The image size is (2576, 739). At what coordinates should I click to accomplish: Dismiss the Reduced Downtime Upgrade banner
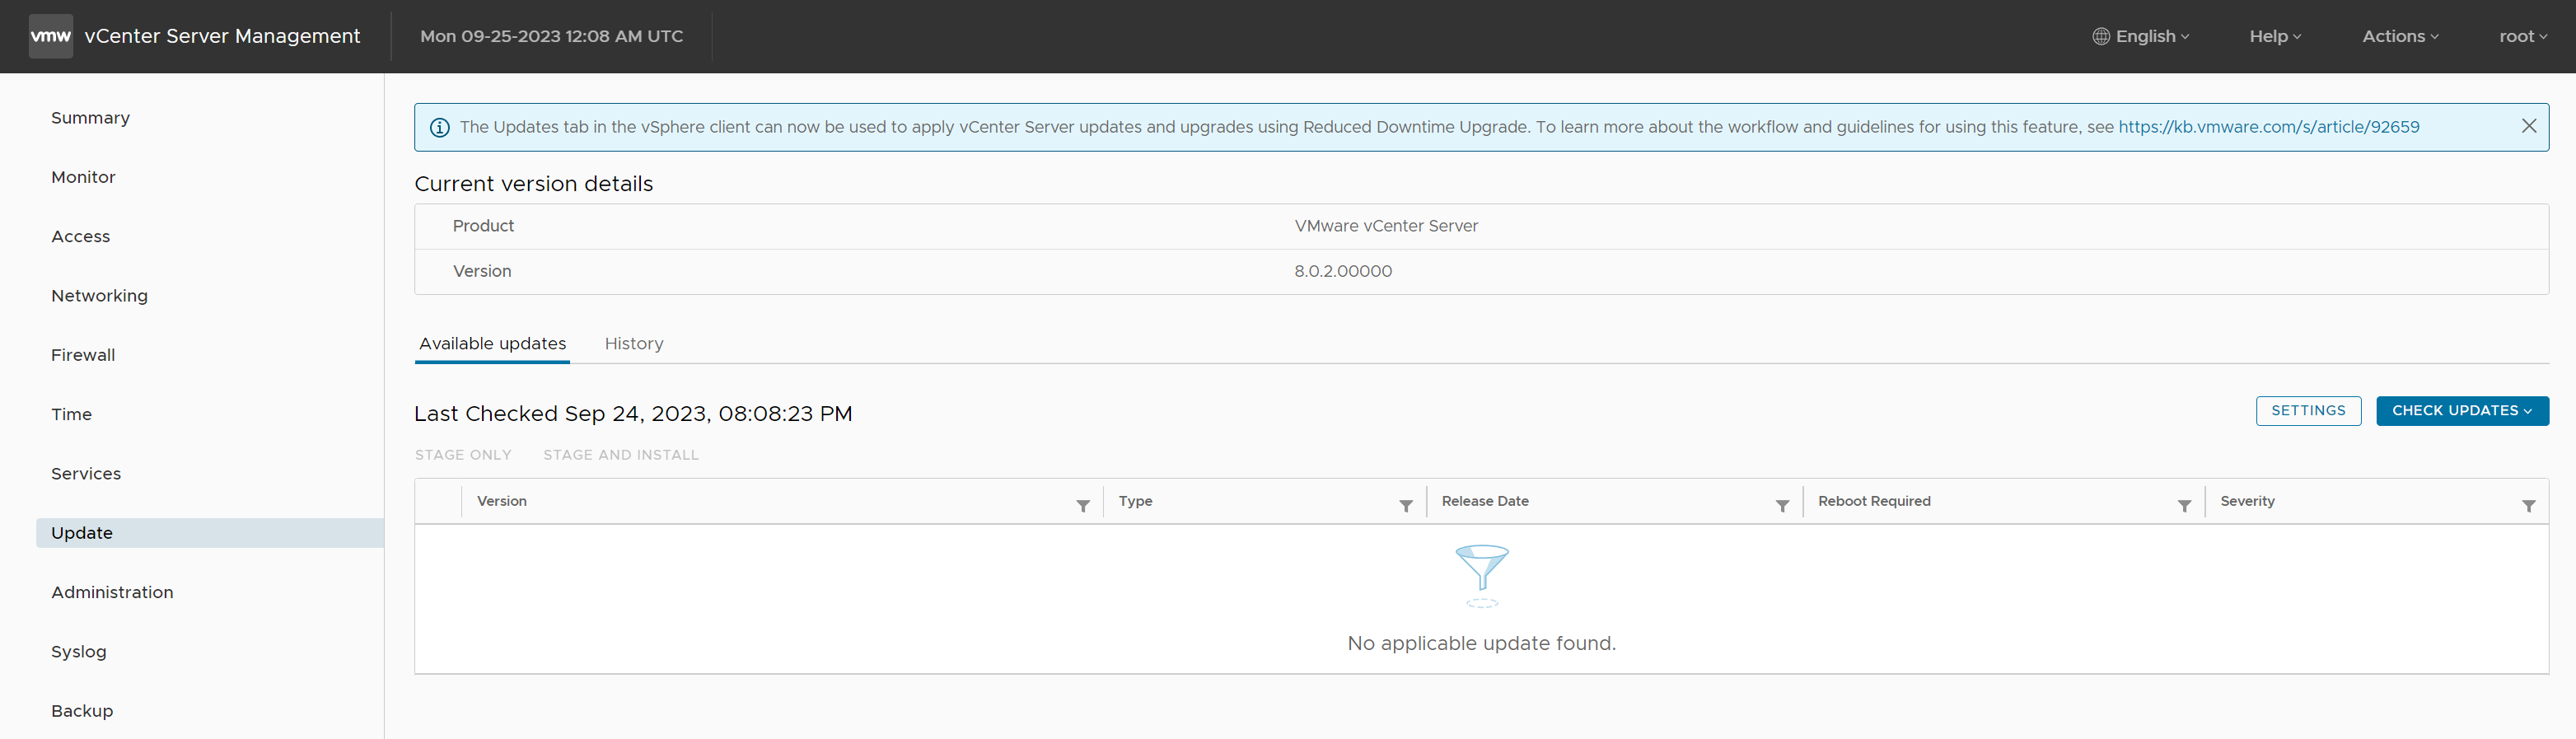(x=2528, y=126)
